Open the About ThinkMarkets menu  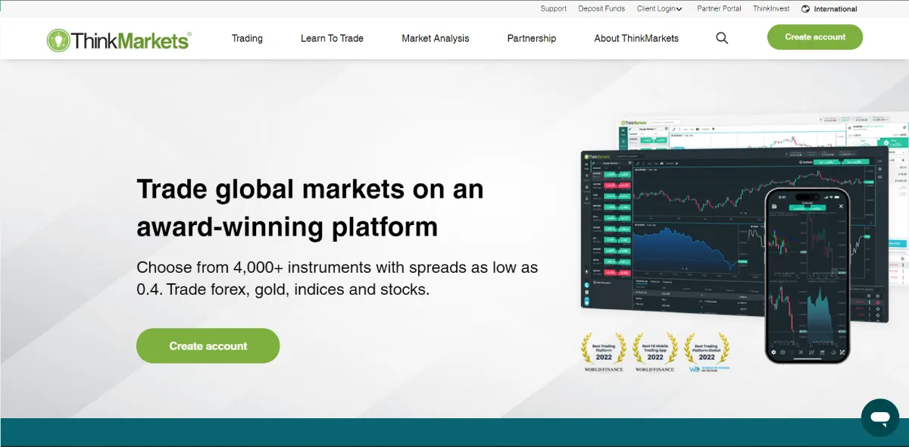pos(636,38)
